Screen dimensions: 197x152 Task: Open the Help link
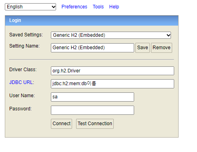click(x=114, y=7)
